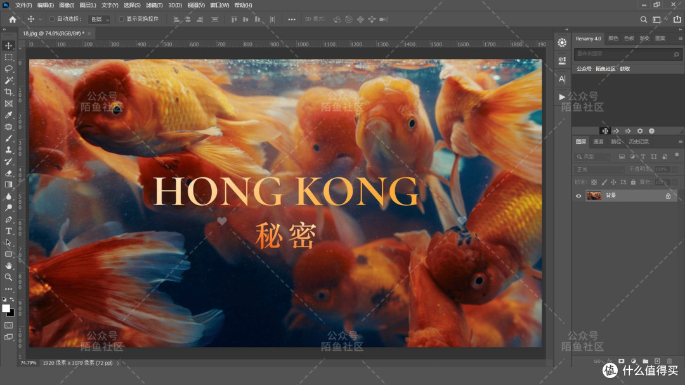Viewport: 685px width, 385px height.
Task: Click the Renamy search magnifier button
Action: coord(676,54)
